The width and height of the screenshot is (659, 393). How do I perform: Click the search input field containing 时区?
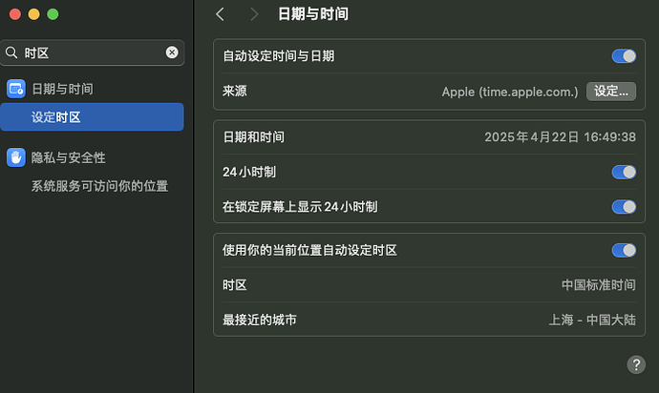pos(93,52)
